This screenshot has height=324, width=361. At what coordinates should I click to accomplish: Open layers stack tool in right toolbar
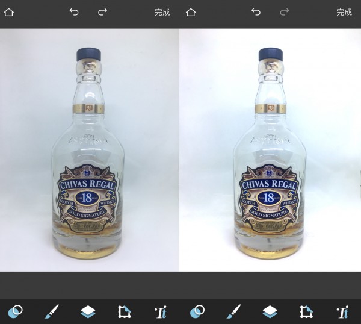[270, 311]
